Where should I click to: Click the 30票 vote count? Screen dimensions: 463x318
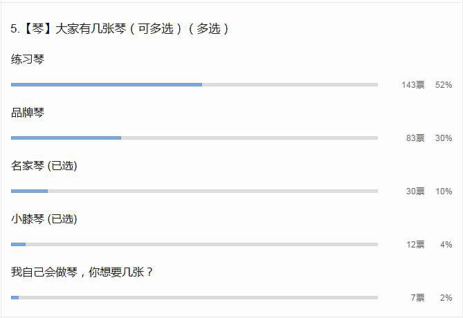[x=415, y=191]
